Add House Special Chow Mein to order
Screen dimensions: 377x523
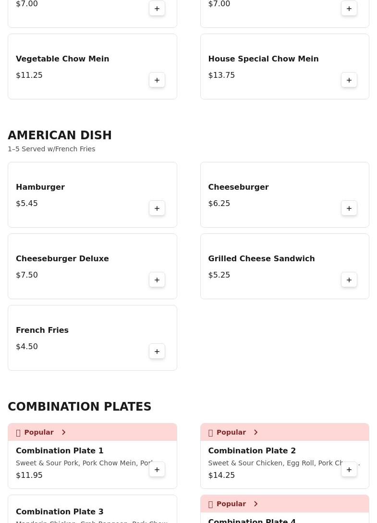point(349,80)
